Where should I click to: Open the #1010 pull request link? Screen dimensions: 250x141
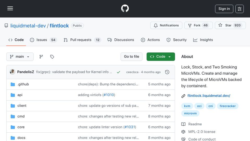[x=109, y=95]
